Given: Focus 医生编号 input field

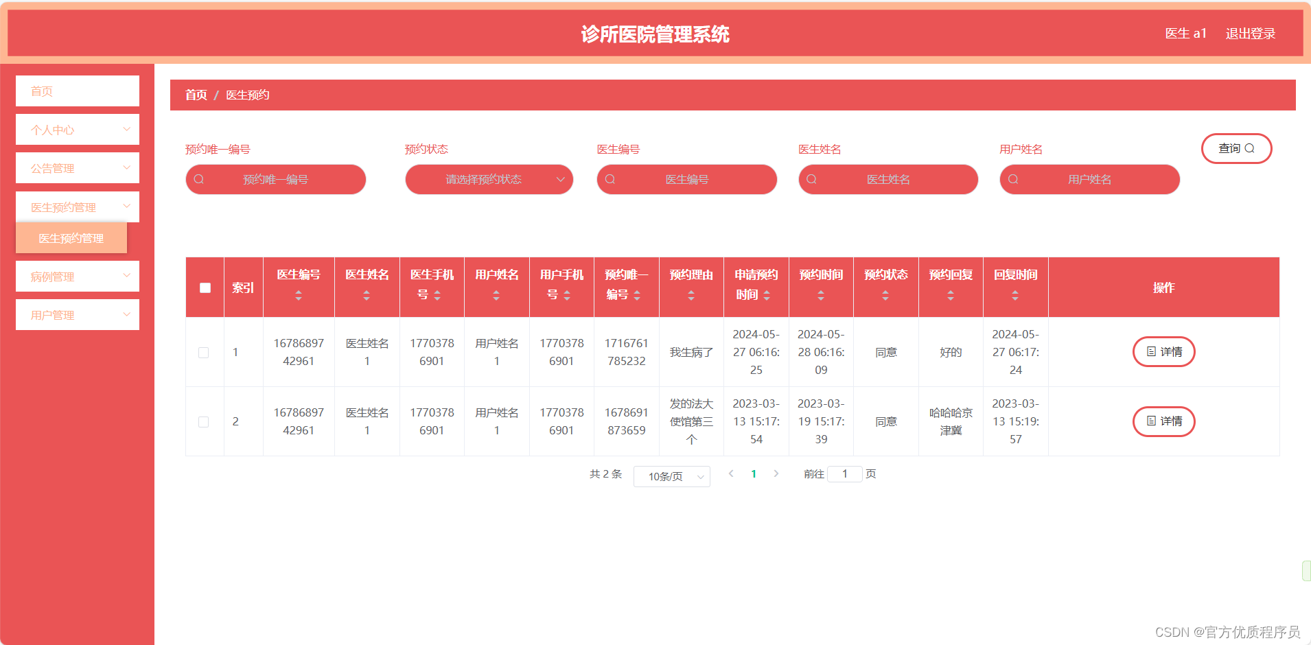Looking at the screenshot, I should tap(687, 179).
